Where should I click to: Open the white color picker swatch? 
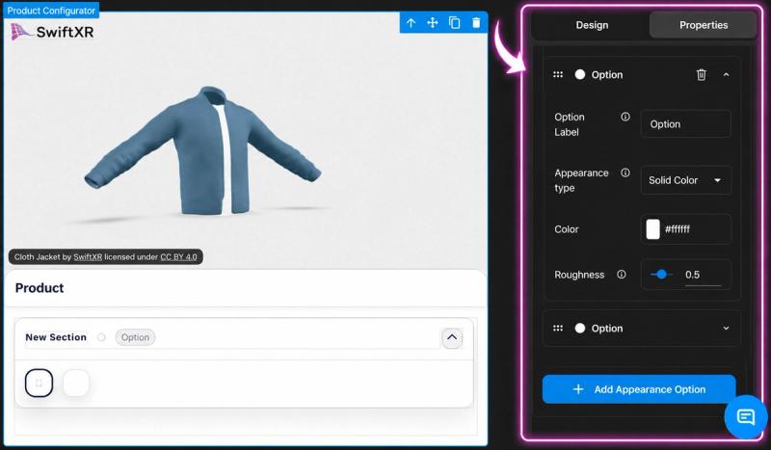click(652, 229)
